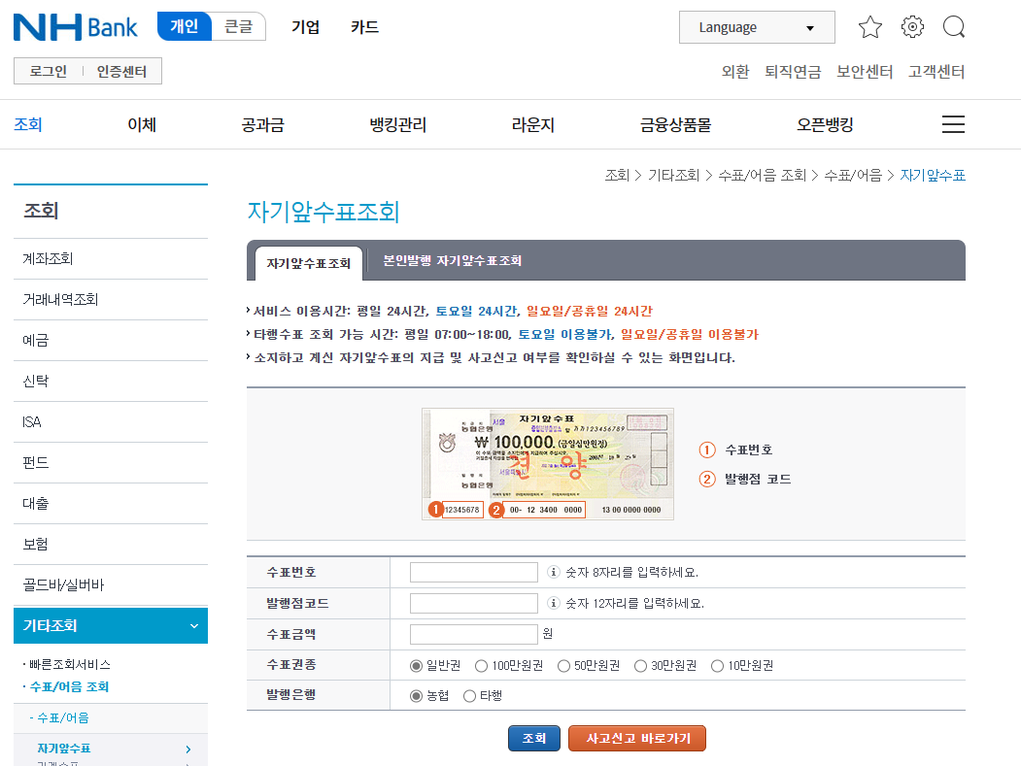
Task: Click the 사고신고 바로가기 button
Action: point(636,738)
